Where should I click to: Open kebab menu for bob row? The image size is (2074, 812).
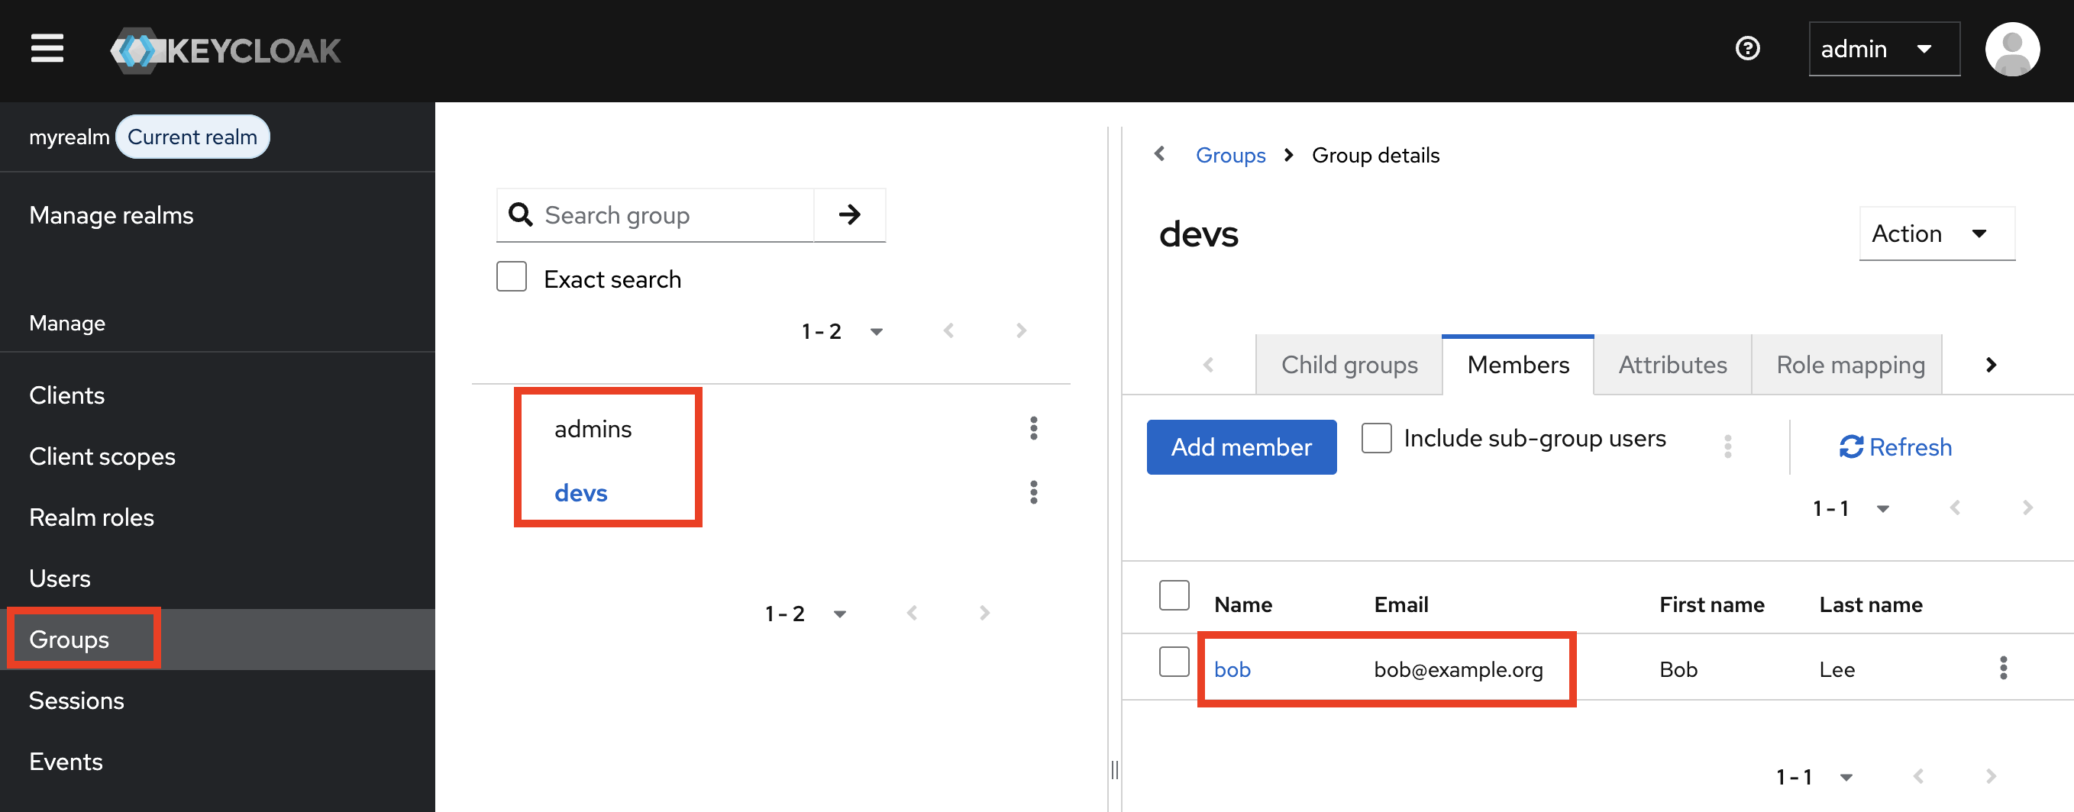tap(2003, 667)
